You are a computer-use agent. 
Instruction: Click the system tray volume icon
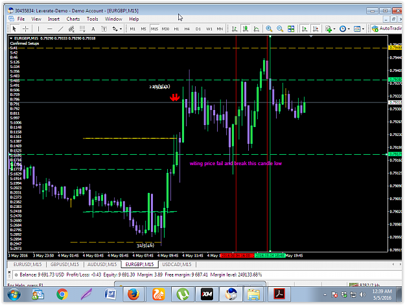click(362, 295)
